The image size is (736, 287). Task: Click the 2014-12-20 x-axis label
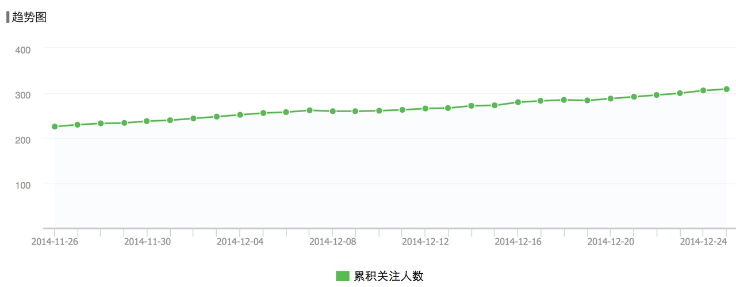611,242
